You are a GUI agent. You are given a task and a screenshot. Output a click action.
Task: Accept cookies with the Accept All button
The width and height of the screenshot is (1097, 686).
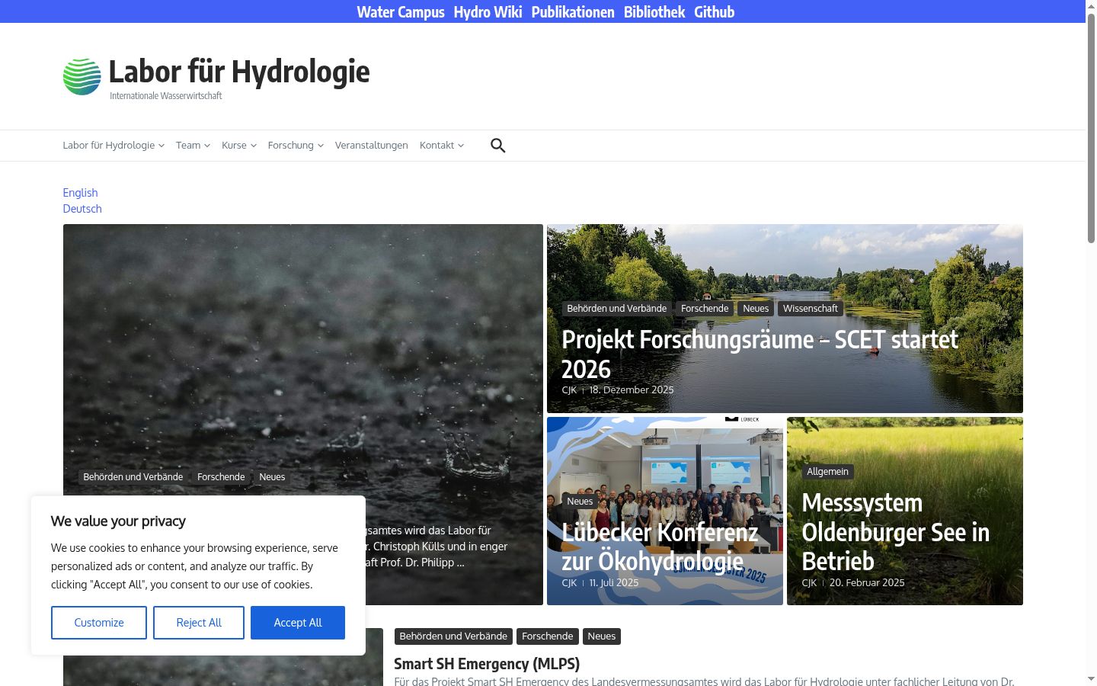pos(298,623)
